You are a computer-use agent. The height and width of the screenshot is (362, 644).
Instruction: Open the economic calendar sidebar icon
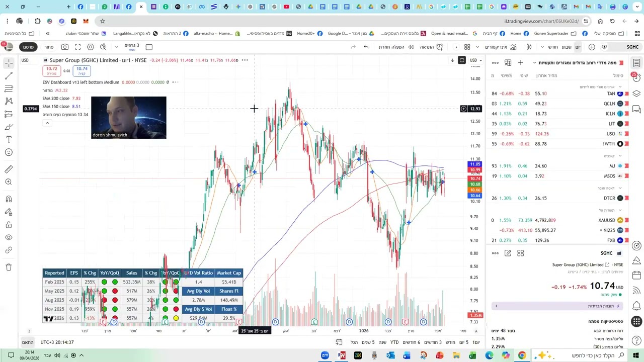point(636,275)
